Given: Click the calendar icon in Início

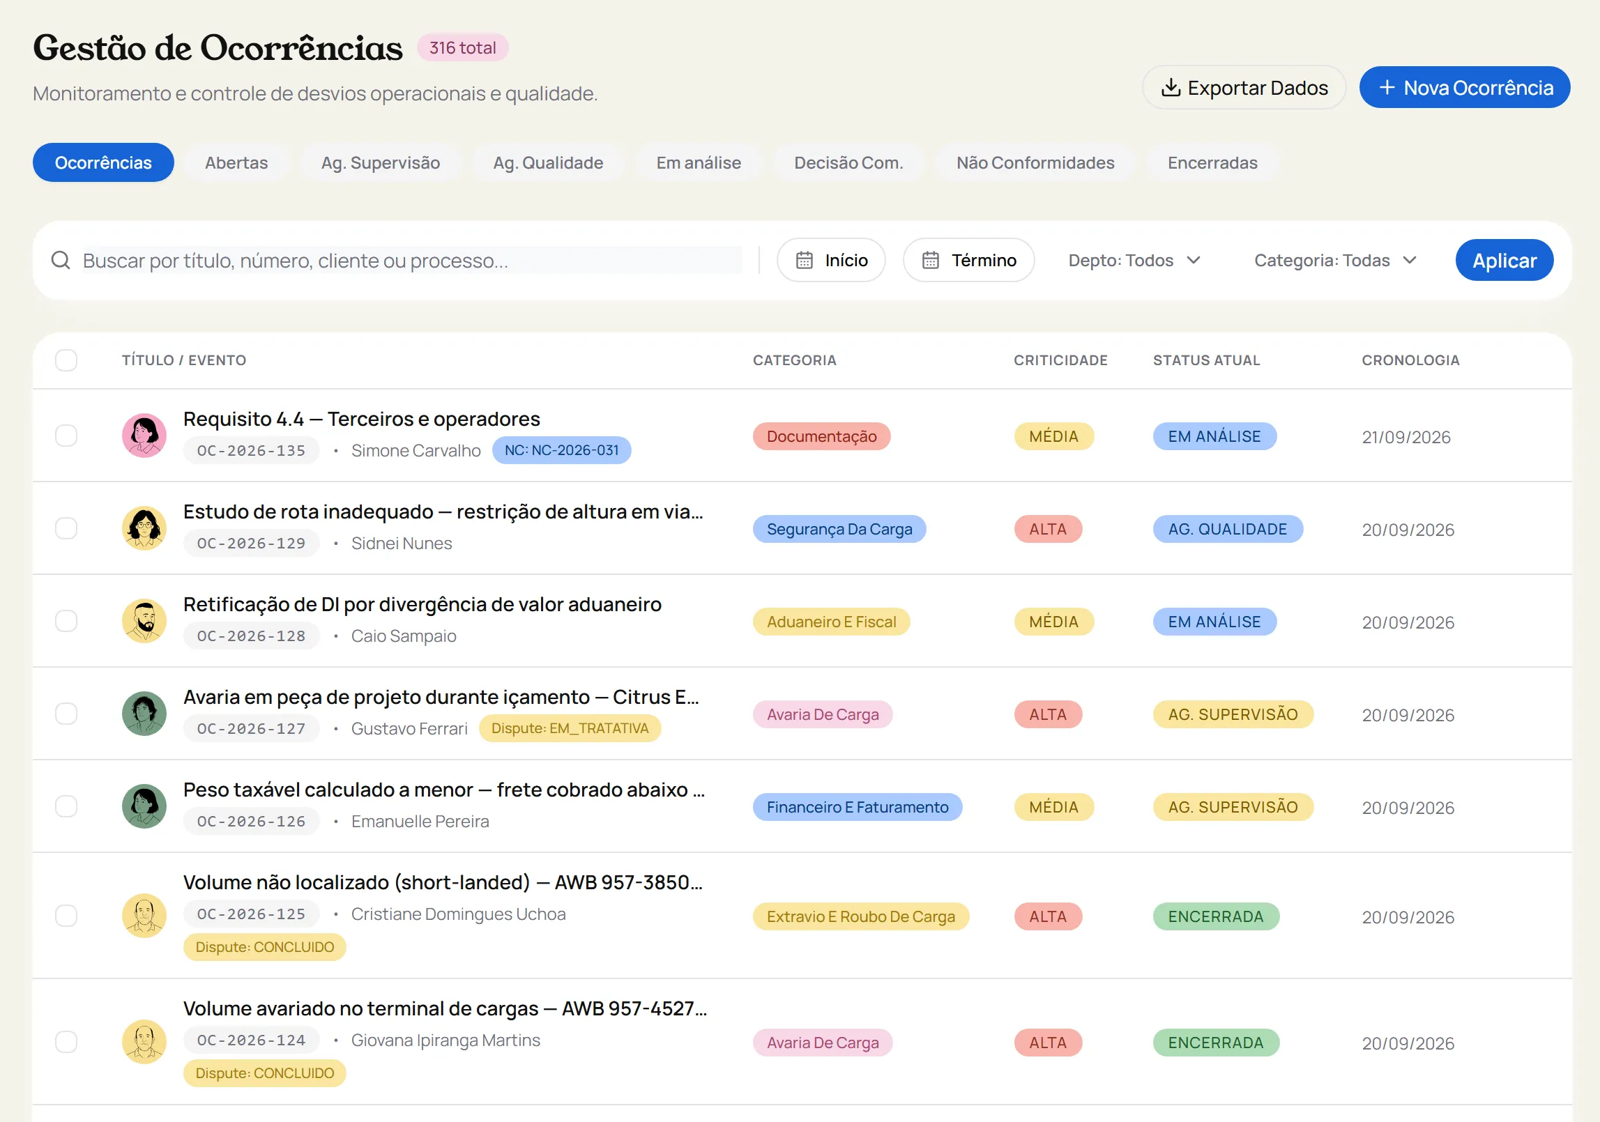Looking at the screenshot, I should [x=805, y=261].
